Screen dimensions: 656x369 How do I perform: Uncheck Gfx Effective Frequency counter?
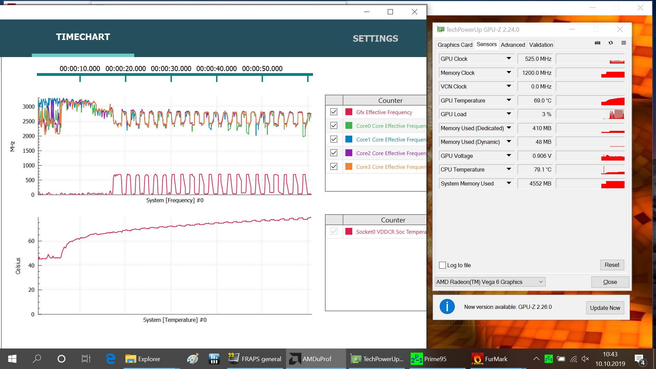tap(334, 112)
